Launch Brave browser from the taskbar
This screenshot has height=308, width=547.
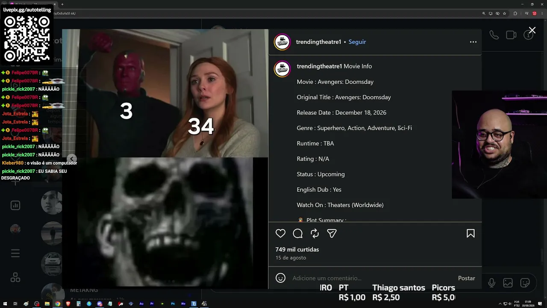point(68,304)
